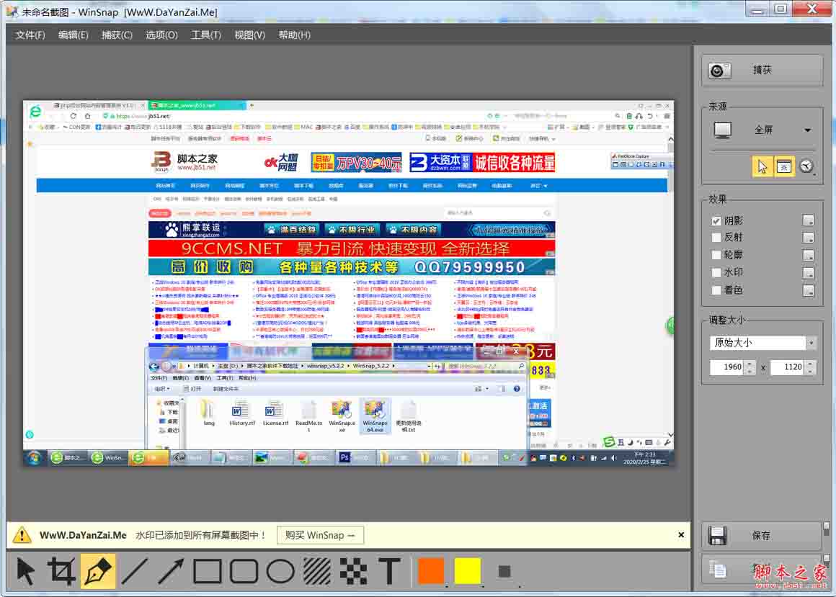Image resolution: width=836 pixels, height=597 pixels.
Task: Open the 捕获(C) menu
Action: pyautogui.click(x=117, y=35)
